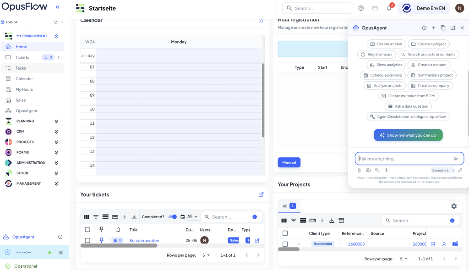Click the tickets table horizontal scrollbar
469x270 pixels.
119,245
